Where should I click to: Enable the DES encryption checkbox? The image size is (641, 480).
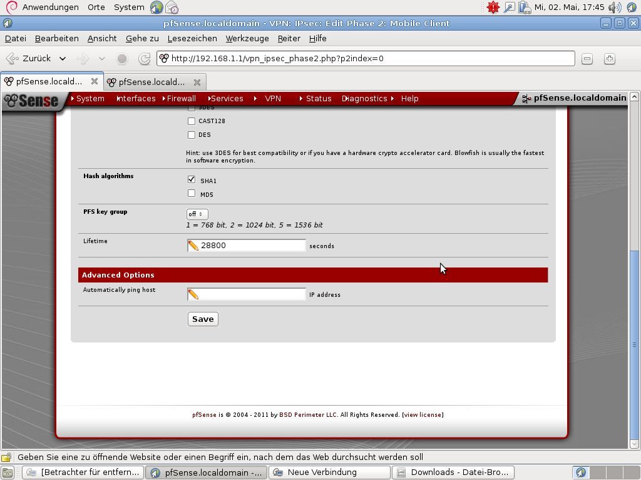(192, 135)
